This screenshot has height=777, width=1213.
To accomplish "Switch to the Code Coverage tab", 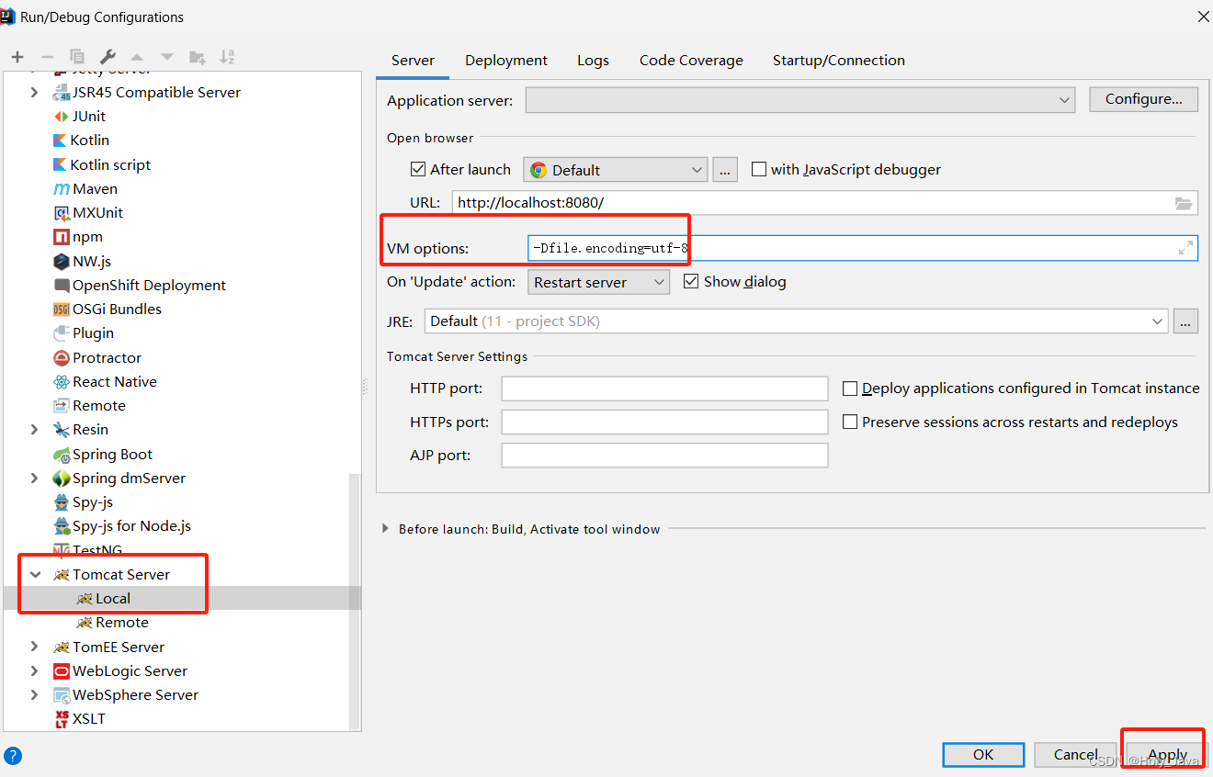I will pyautogui.click(x=691, y=61).
